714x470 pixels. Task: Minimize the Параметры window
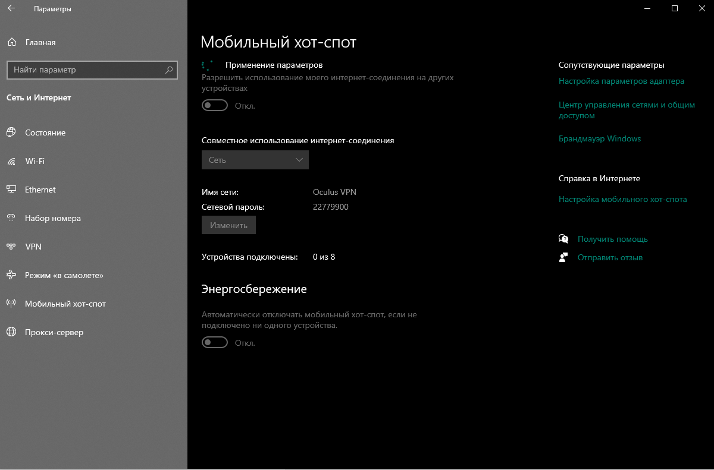[x=647, y=9]
